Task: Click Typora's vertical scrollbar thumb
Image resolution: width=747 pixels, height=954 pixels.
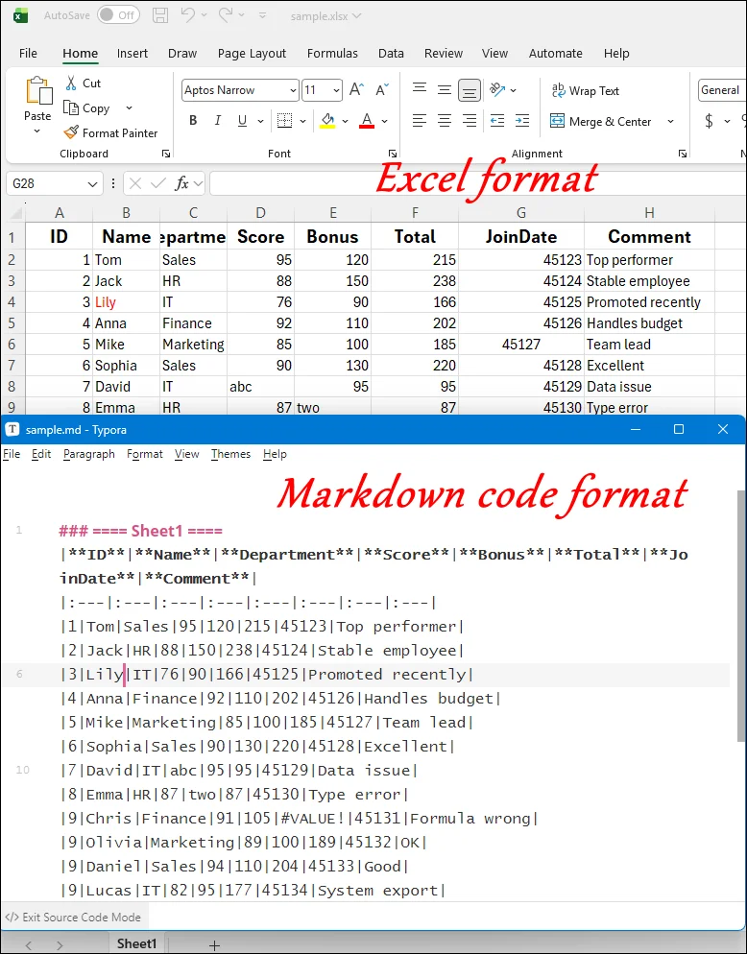Action: (x=741, y=616)
